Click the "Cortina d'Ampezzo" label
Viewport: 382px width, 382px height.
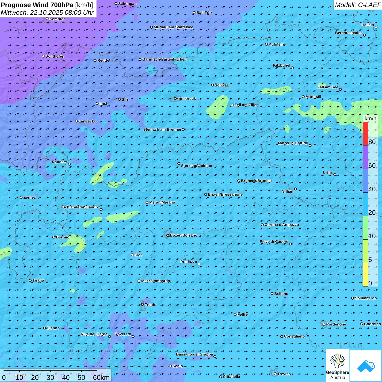(282, 225)
